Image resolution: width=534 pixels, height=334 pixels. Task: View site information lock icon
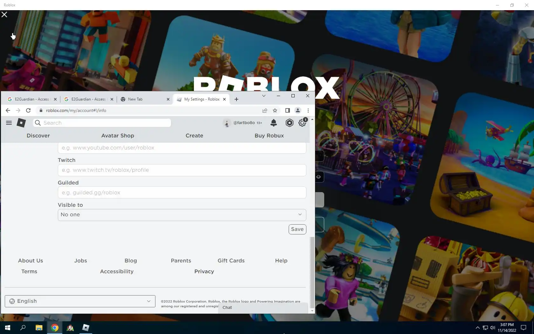[41, 110]
